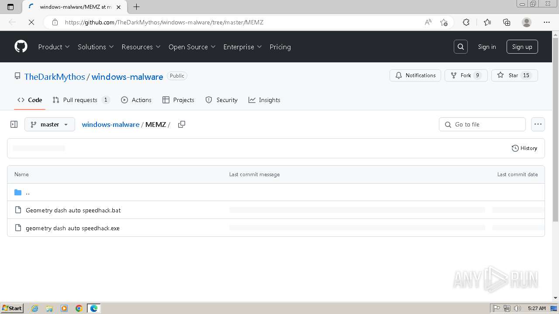Switch to the Actions tab
This screenshot has height=314, width=559.
coord(136,100)
